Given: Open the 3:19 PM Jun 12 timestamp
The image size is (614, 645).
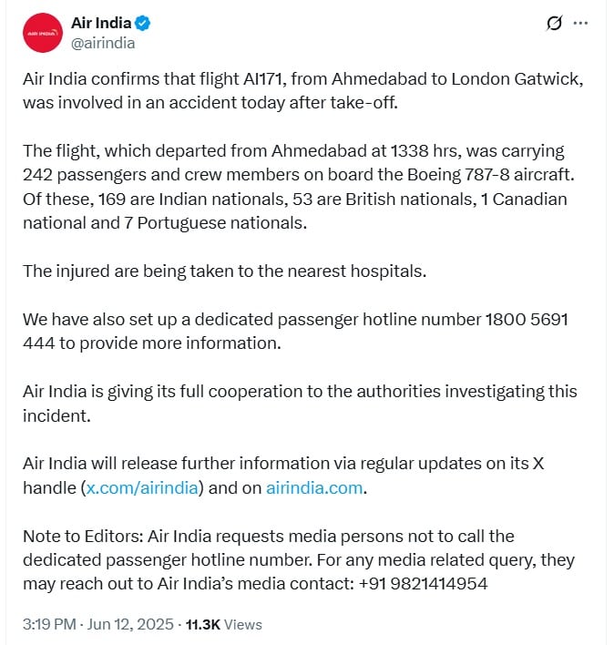Looking at the screenshot, I should pos(97,624).
